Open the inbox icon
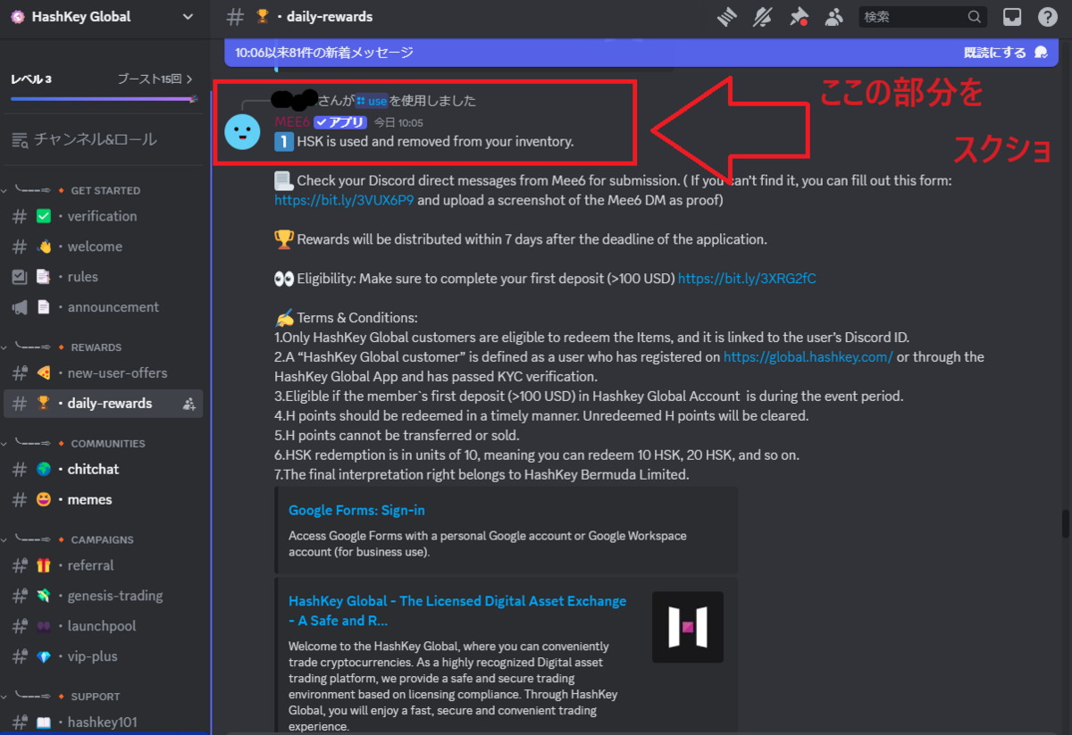Image resolution: width=1072 pixels, height=735 pixels. tap(1012, 16)
